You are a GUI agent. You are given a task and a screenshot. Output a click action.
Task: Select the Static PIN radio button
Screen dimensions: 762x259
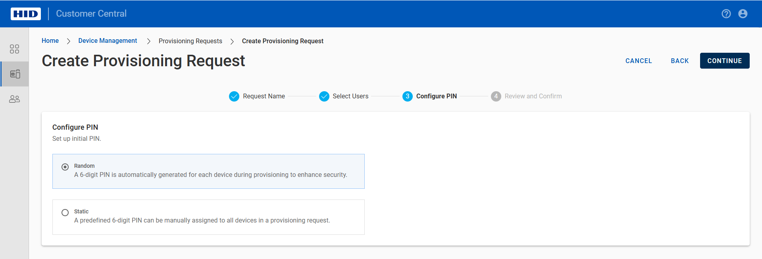[65, 213]
